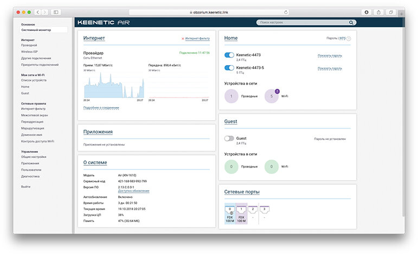Open Guest in the sidebar
Viewport: 418px width, 254px height.
point(25,93)
